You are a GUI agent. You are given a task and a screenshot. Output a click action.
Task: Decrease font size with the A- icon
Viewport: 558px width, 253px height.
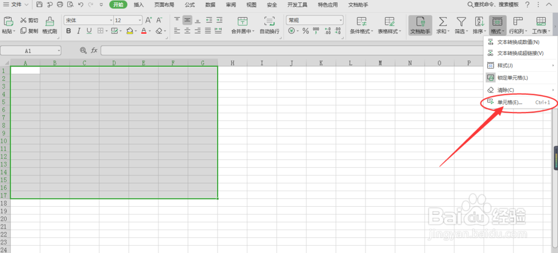pos(160,20)
